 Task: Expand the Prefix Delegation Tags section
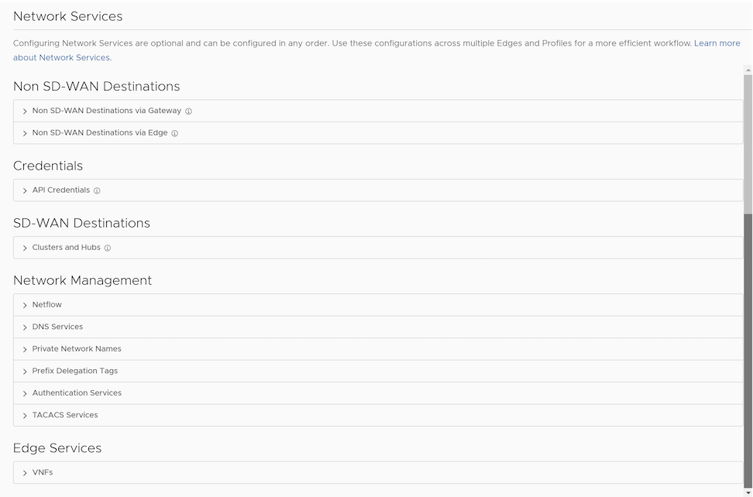(x=74, y=371)
